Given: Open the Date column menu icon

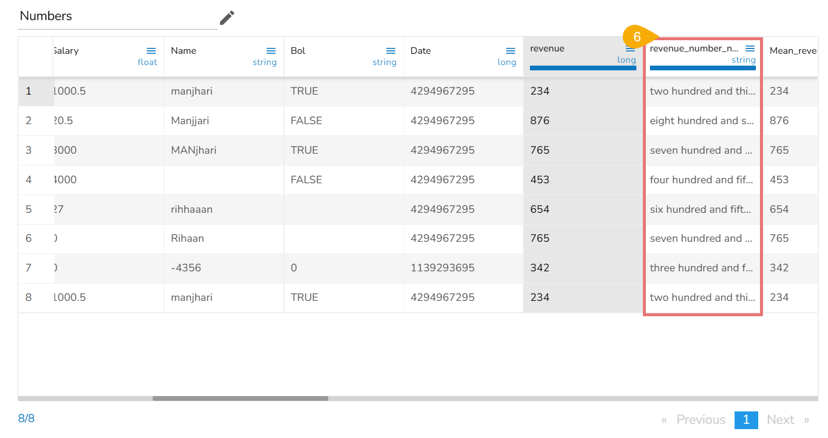Looking at the screenshot, I should [510, 51].
